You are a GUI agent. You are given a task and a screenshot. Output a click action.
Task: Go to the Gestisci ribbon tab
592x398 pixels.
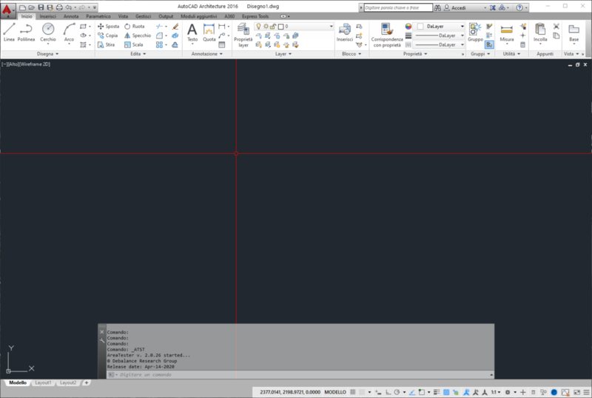pyautogui.click(x=143, y=16)
